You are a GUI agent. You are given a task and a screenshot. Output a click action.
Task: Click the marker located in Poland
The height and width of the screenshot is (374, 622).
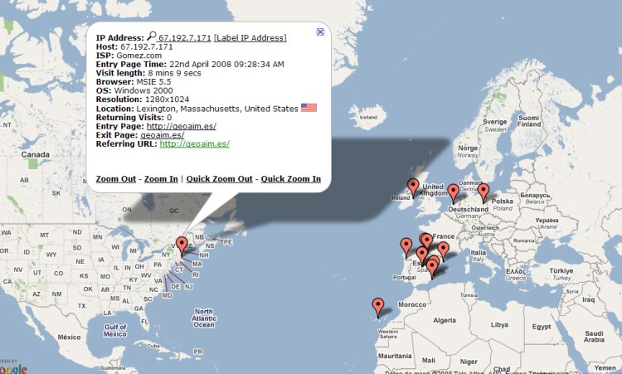pyautogui.click(x=484, y=192)
